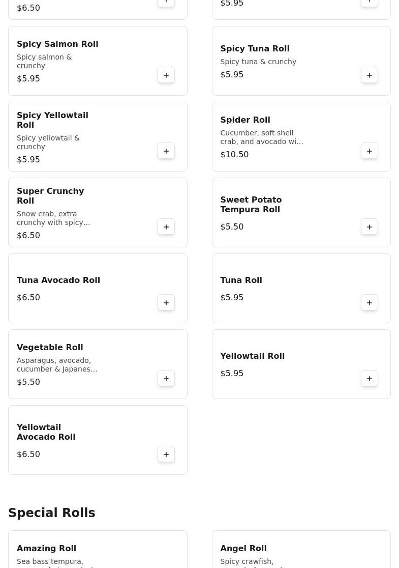Click plus button for Spicy Yellowtail Roll

coord(166,151)
